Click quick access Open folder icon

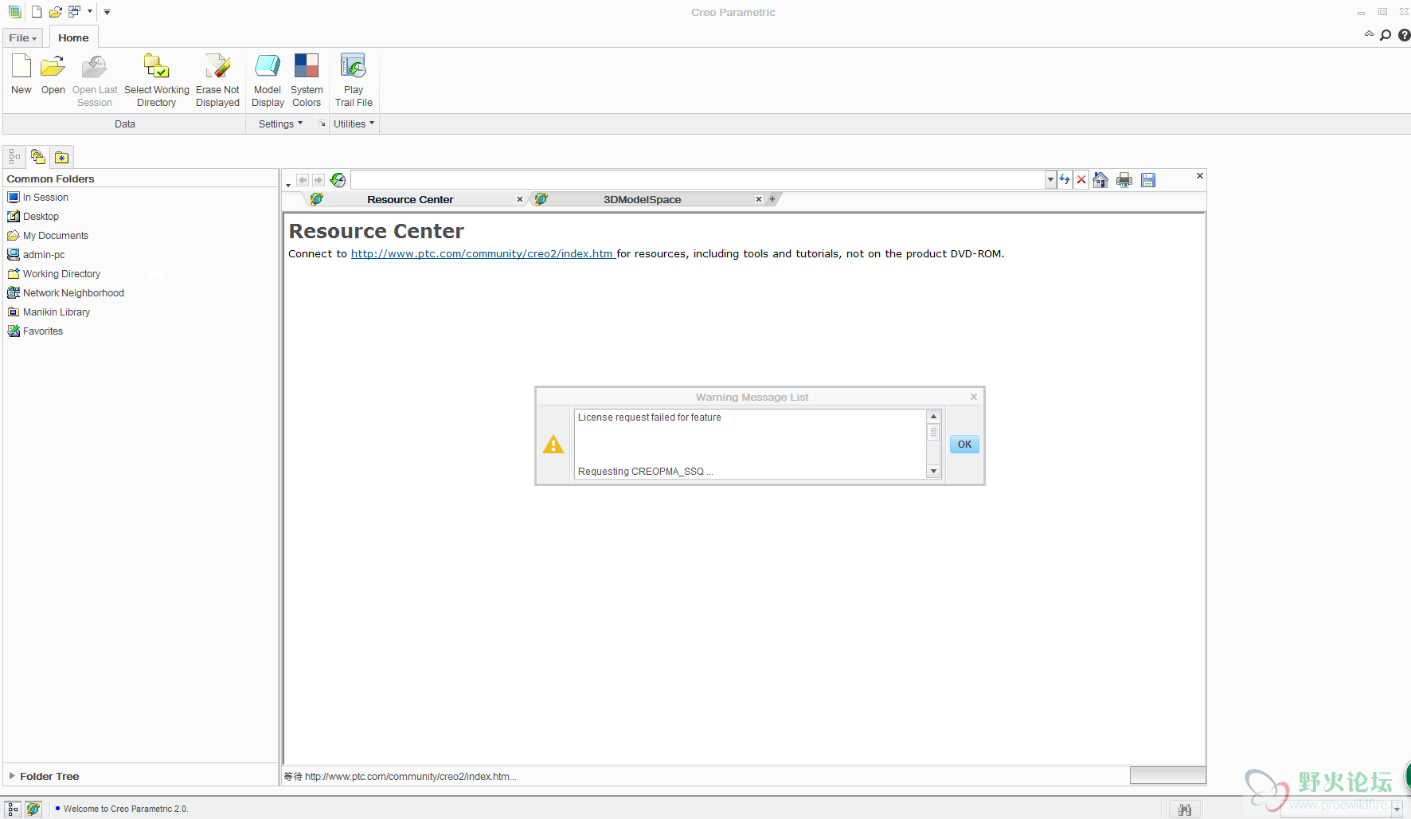(x=56, y=12)
